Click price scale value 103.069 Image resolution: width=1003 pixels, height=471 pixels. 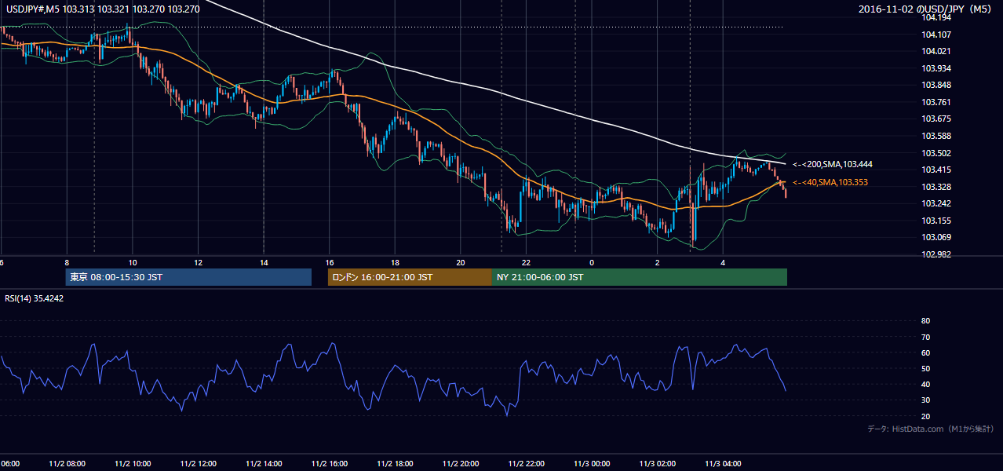[936, 237]
